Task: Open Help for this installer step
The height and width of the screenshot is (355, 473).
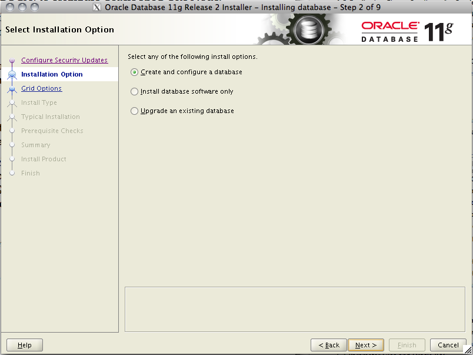Action: tap(24, 345)
